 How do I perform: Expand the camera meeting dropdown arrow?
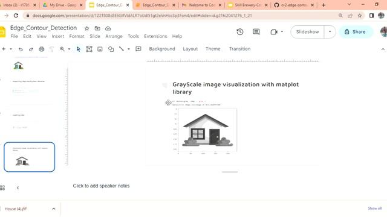(x=282, y=31)
